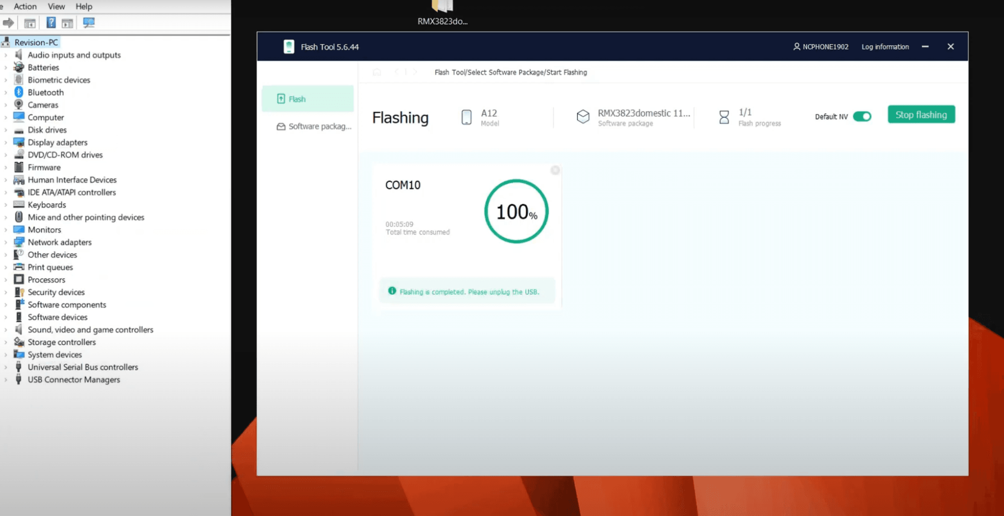This screenshot has width=1004, height=516.
Task: Click the RMX3823domestic software package name
Action: pyautogui.click(x=644, y=113)
